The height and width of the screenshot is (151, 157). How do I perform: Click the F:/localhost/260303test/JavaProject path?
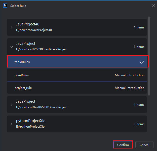tap(42, 49)
